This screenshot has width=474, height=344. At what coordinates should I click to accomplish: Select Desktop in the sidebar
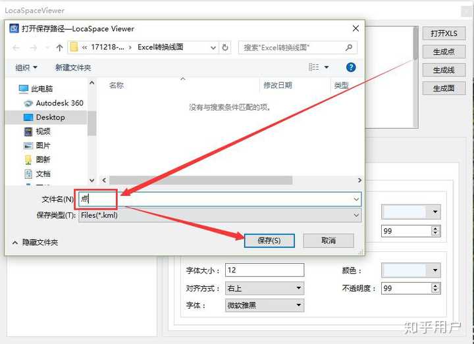tap(45, 117)
